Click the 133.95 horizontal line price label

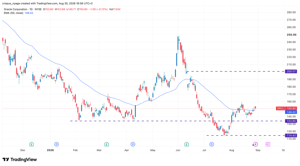291,121
